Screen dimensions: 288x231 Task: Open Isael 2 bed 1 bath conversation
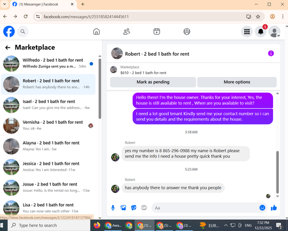click(x=48, y=105)
